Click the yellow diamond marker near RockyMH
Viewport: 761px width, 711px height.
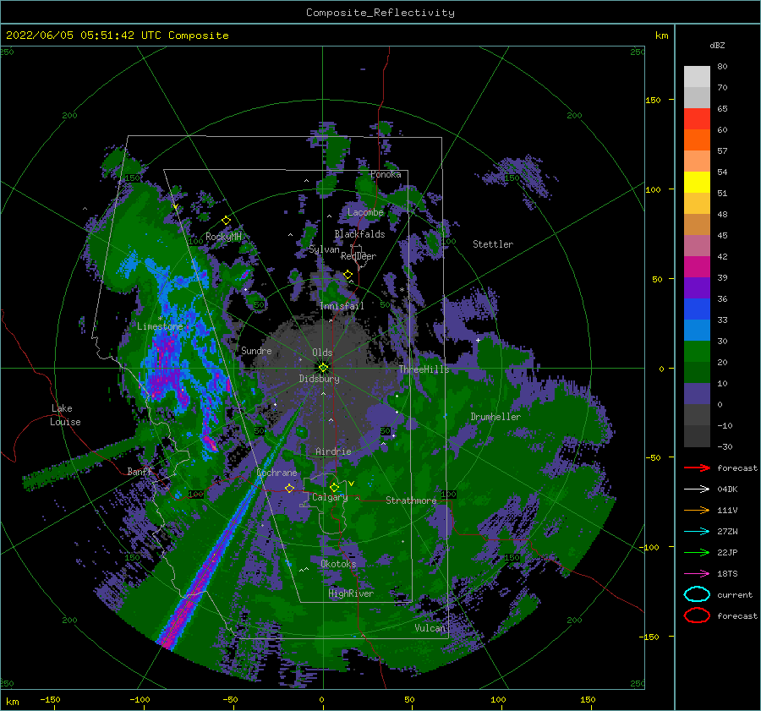(226, 221)
